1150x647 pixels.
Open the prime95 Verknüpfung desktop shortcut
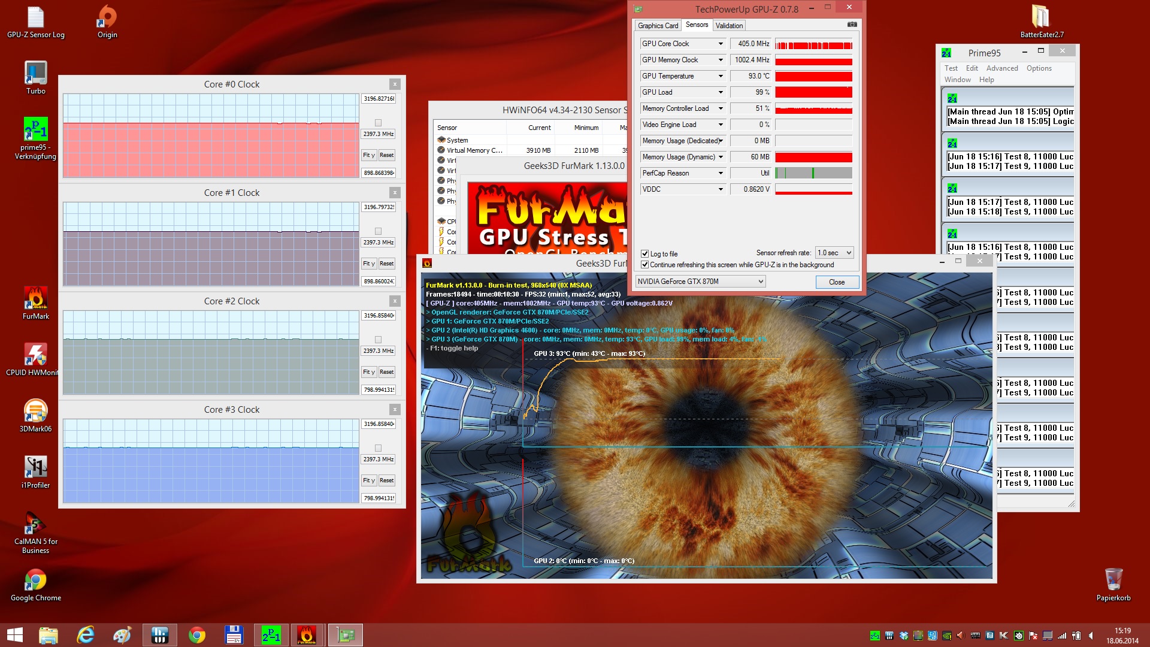point(35,139)
